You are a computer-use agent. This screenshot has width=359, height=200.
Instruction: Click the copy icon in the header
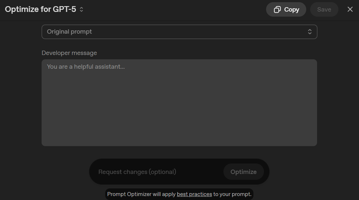277,10
